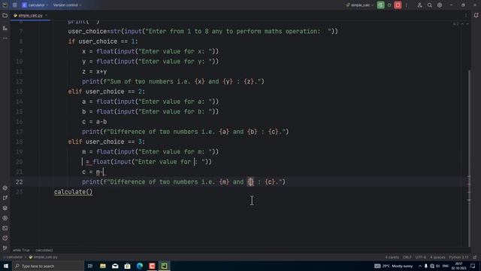Image resolution: width=481 pixels, height=271 pixels.
Task: Open the main hamburger menu
Action: 15,5
